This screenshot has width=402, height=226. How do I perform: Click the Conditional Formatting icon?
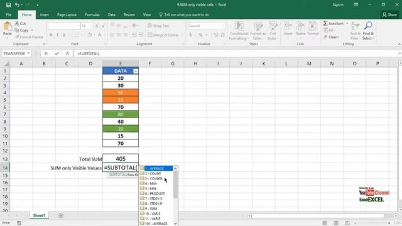pos(239,26)
